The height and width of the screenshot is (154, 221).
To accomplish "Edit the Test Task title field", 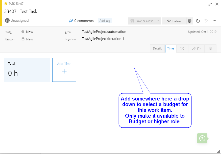I will click(29, 11).
